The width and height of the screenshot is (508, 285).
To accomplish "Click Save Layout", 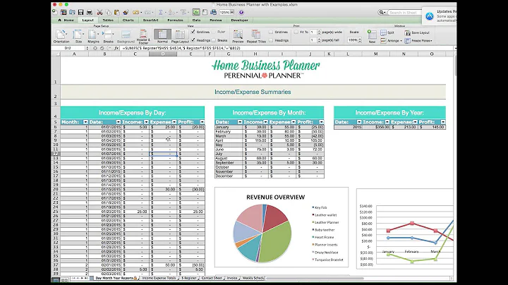I will pyautogui.click(x=417, y=32).
